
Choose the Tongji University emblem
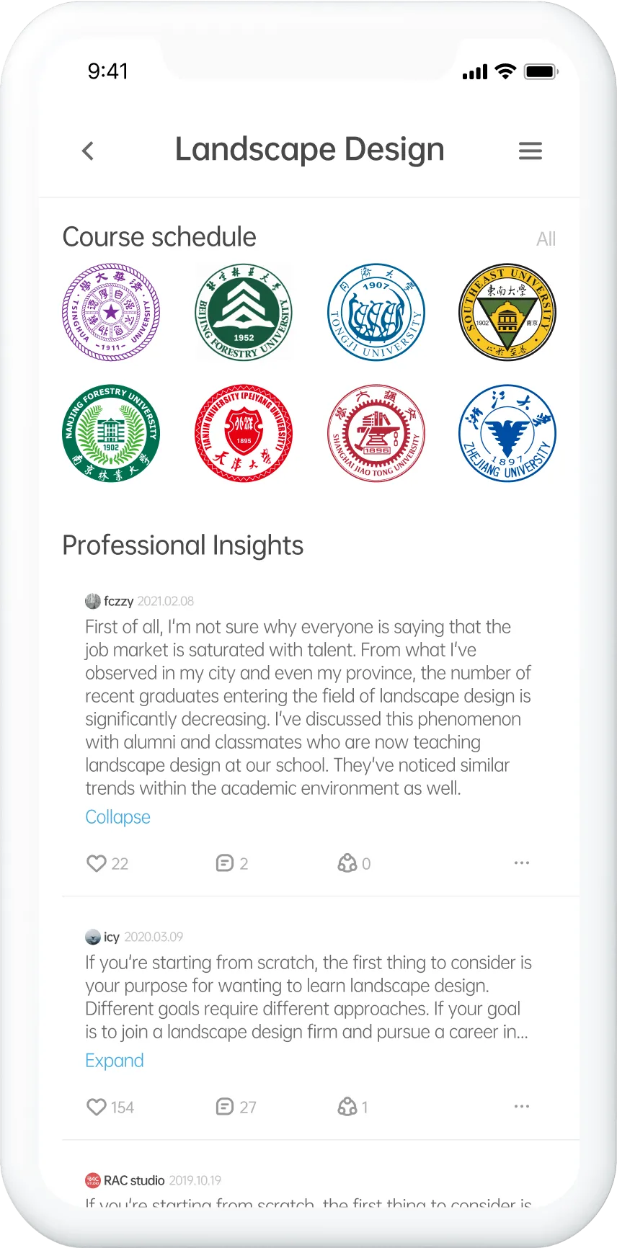tap(376, 312)
